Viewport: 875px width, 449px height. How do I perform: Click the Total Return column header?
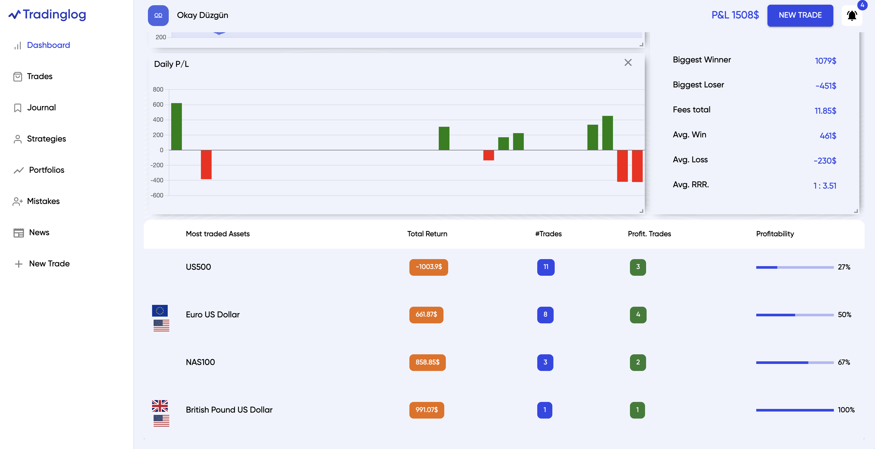click(x=427, y=234)
